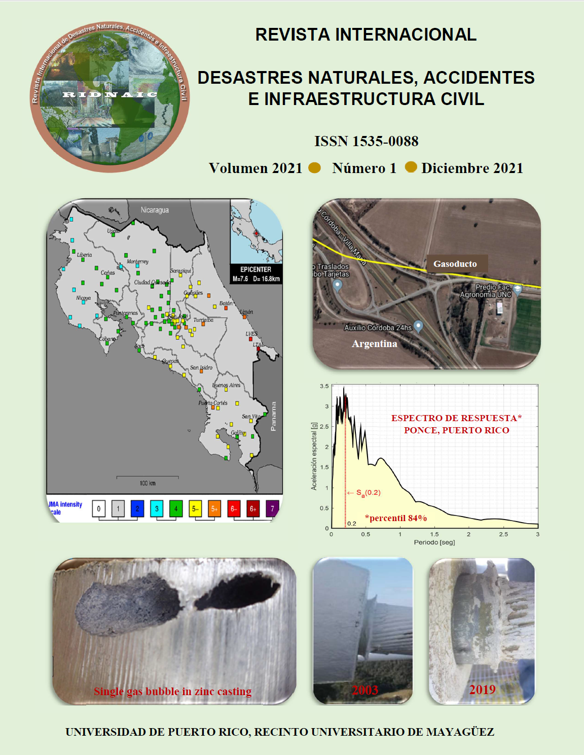Image resolution: width=584 pixels, height=755 pixels.
Task: Select the blue JMA intensity 2 swatch
Action: click(x=137, y=508)
